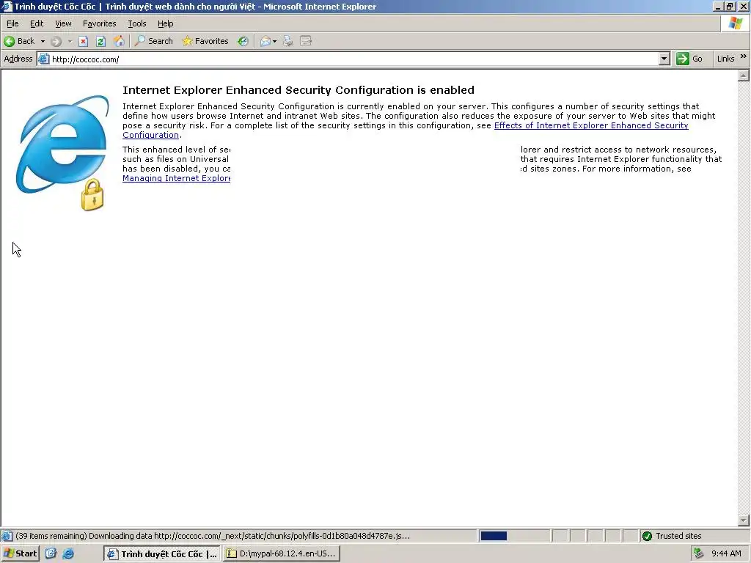751x563 pixels.
Task: Open the File menu
Action: click(12, 23)
